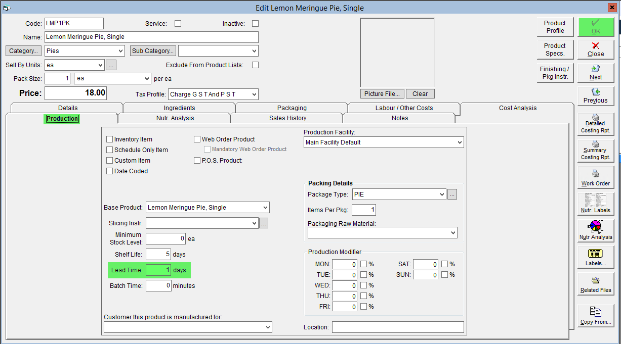
Task: Open the Production Facility dropdown
Action: click(459, 142)
